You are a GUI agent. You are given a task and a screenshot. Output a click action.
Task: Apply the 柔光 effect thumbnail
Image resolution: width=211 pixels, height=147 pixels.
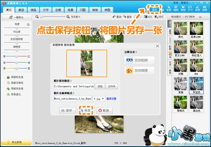180,30
